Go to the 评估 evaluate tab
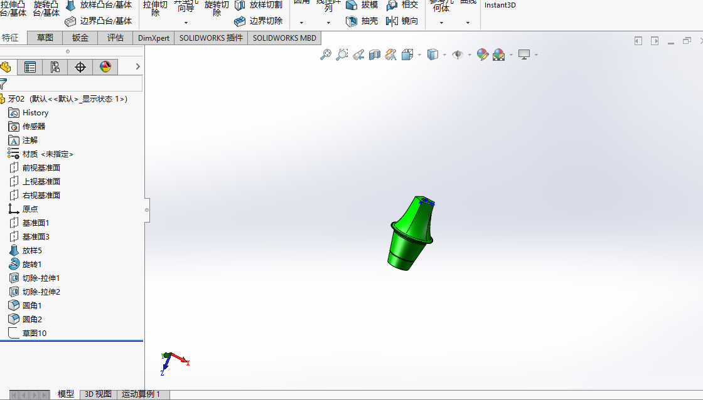The width and height of the screenshot is (703, 400). (x=115, y=38)
